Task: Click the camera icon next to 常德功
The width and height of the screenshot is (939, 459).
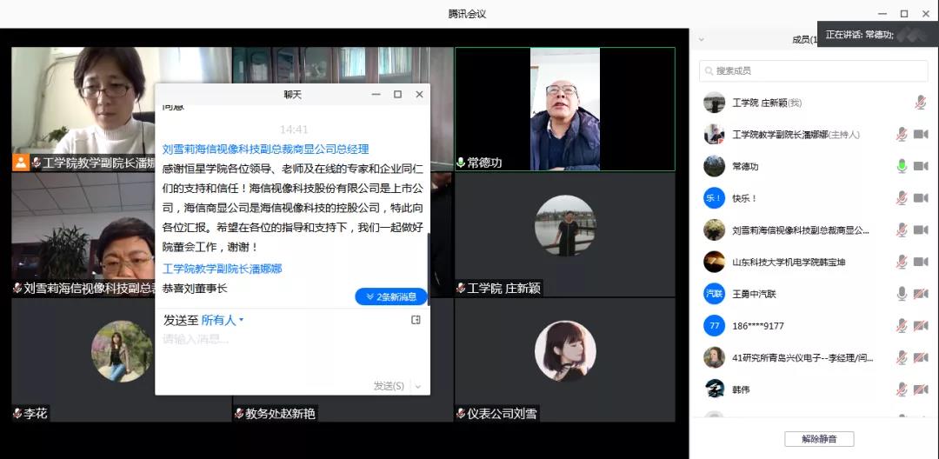Action: click(921, 166)
